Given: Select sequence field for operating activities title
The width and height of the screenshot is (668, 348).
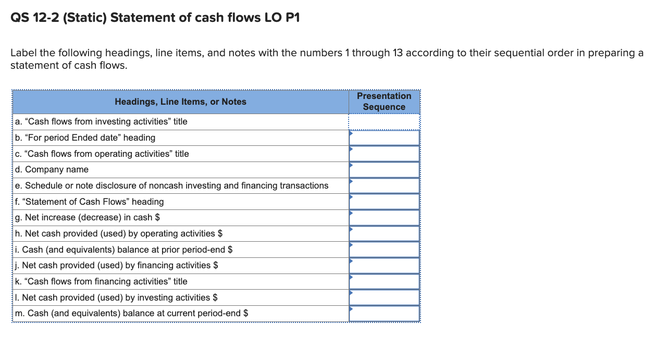Looking at the screenshot, I should 384,154.
